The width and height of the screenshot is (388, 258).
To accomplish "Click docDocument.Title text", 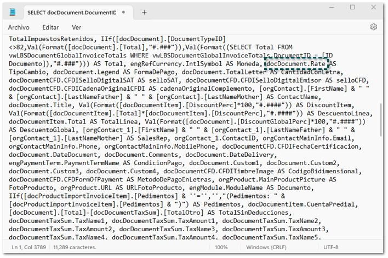I will tap(40, 105).
